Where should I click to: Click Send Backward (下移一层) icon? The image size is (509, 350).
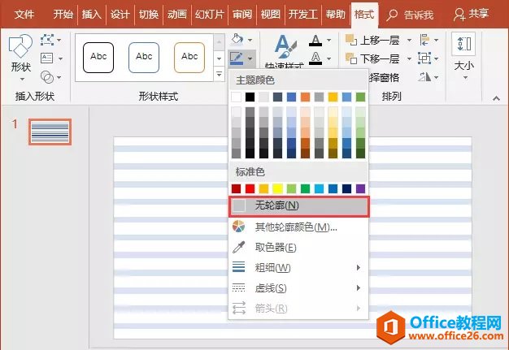click(351, 58)
